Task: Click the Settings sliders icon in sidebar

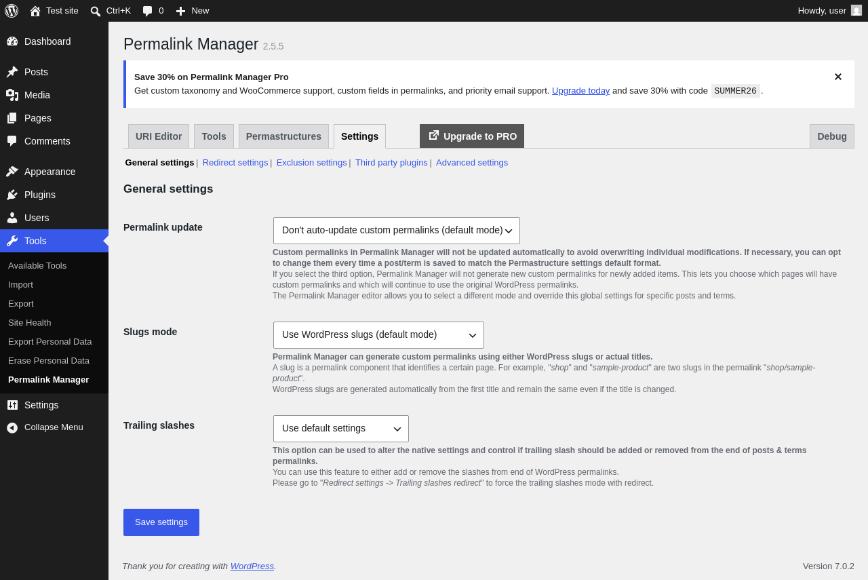Action: (x=12, y=405)
